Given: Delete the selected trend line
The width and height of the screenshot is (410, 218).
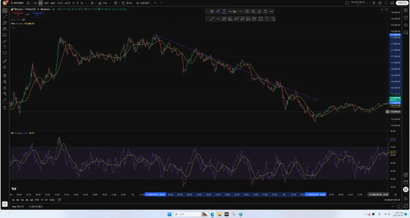Looking at the screenshot, I should point(265,11).
